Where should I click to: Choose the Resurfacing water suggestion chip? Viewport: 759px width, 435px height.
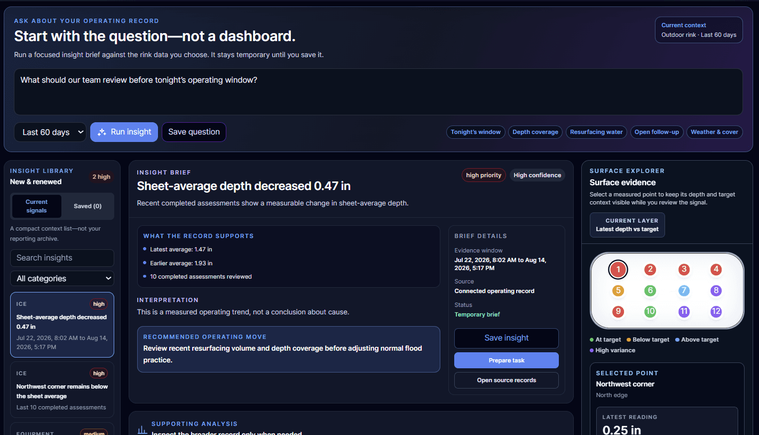click(596, 132)
